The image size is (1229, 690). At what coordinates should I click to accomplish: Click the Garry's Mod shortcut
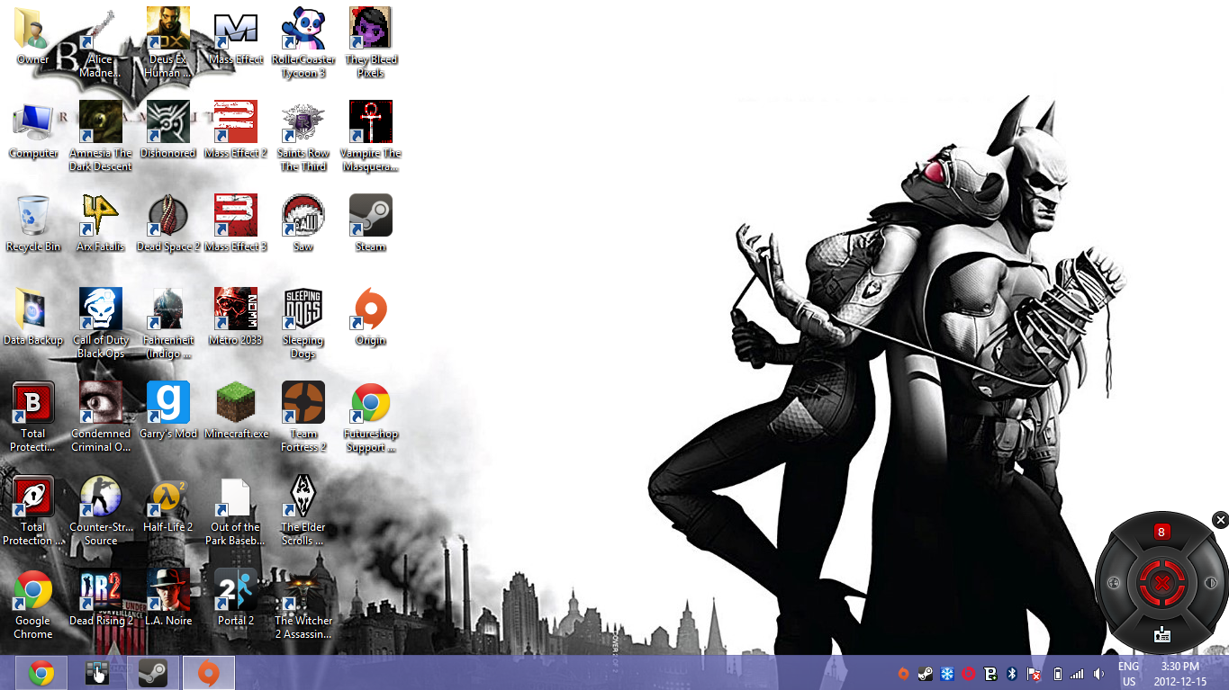pyautogui.click(x=168, y=411)
